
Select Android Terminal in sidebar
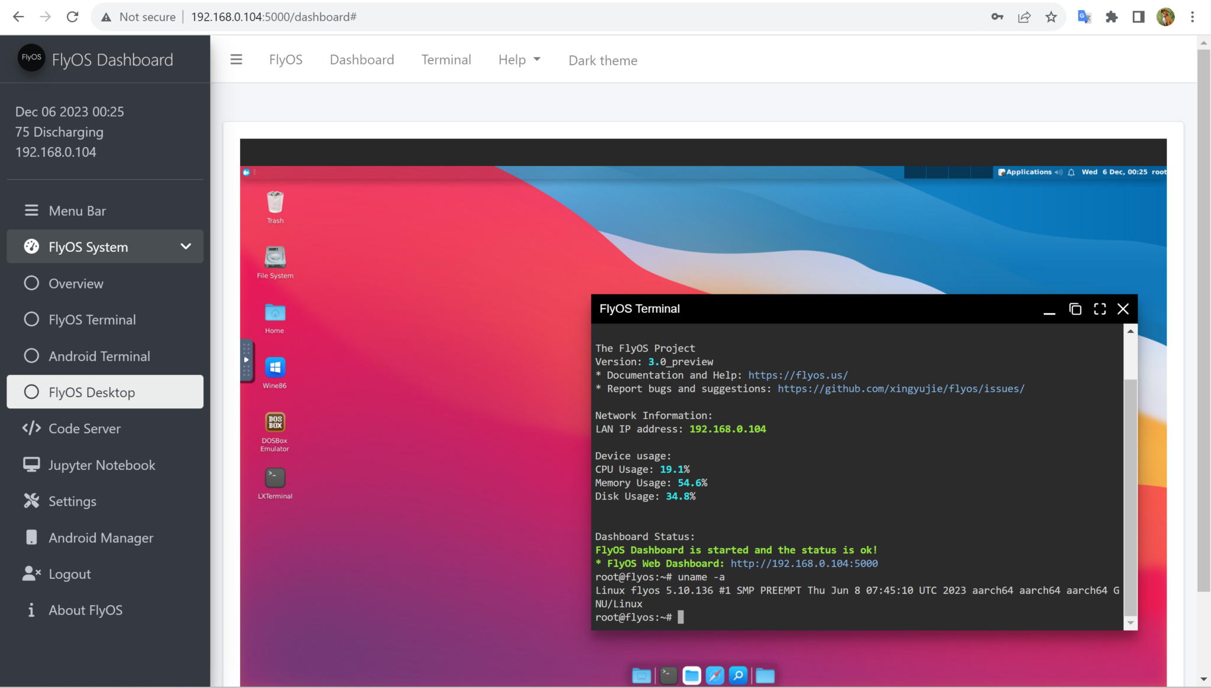(x=99, y=356)
